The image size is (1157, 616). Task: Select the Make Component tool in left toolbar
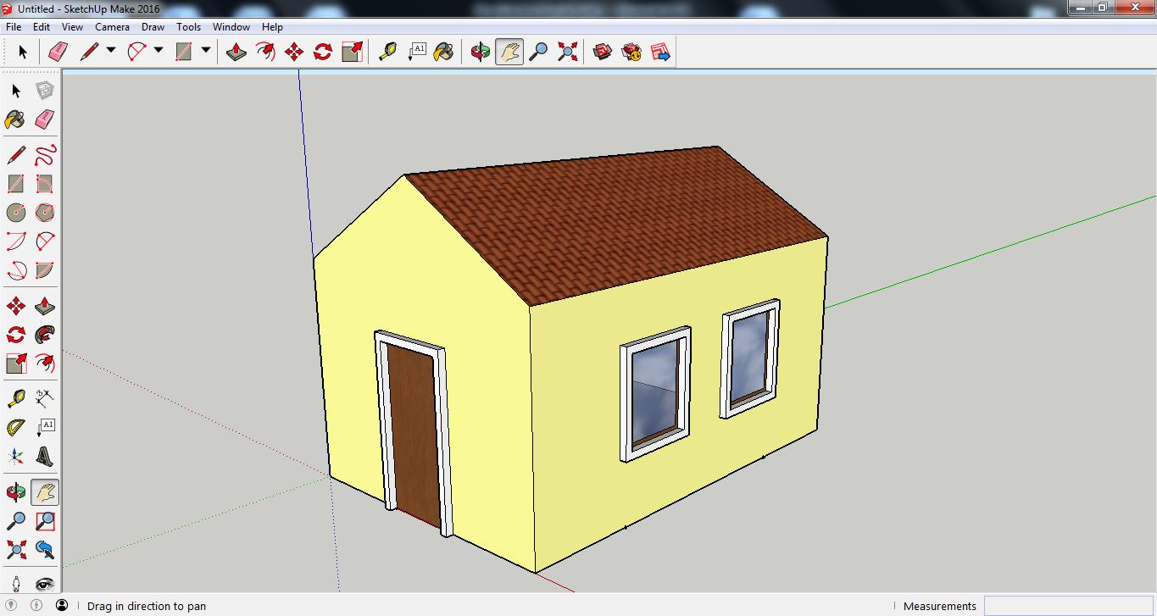point(45,91)
